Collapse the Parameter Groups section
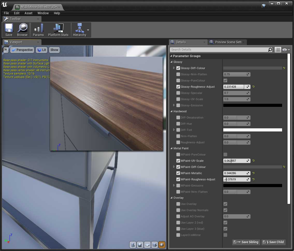The height and width of the screenshot is (251, 294). click(171, 56)
